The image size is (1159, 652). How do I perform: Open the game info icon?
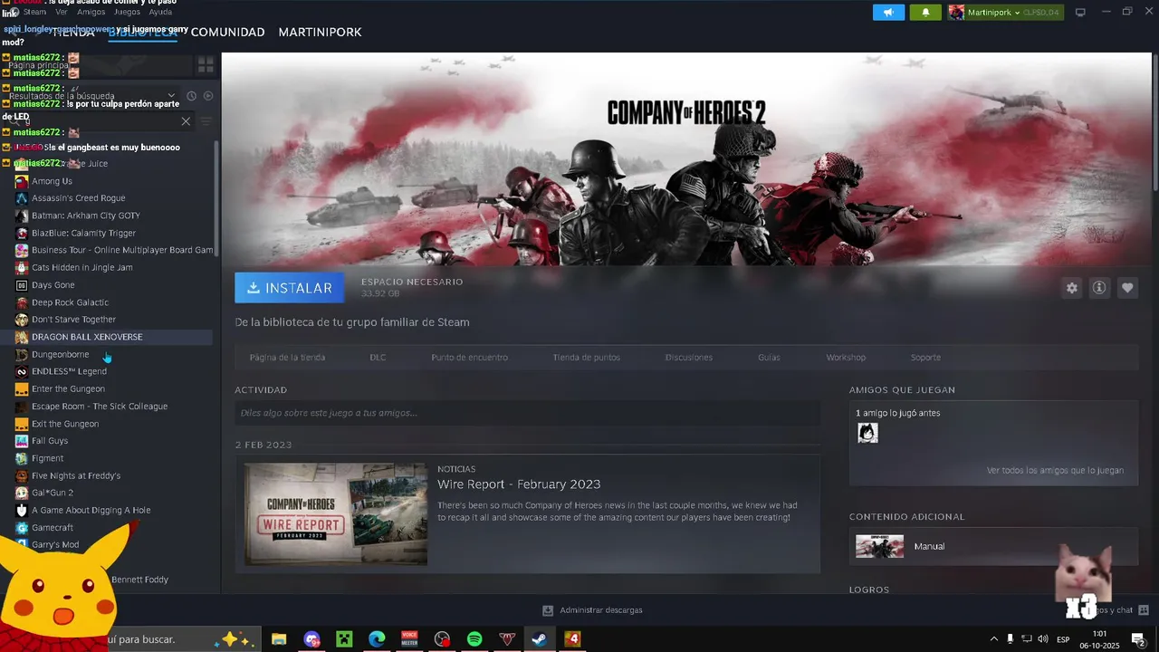click(x=1099, y=288)
